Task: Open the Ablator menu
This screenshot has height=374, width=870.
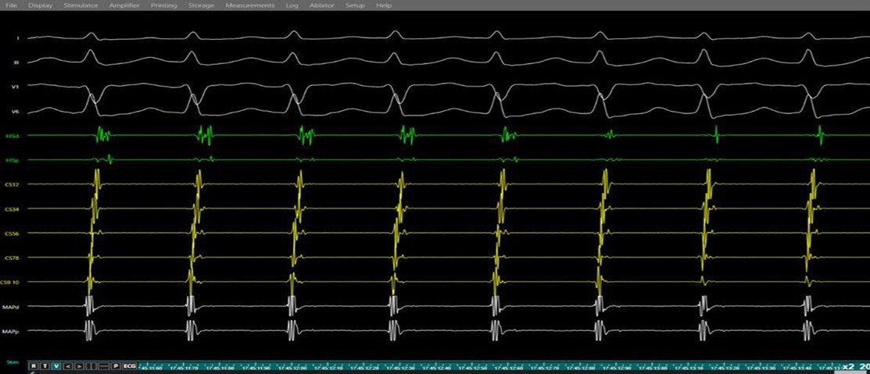Action: click(x=321, y=5)
